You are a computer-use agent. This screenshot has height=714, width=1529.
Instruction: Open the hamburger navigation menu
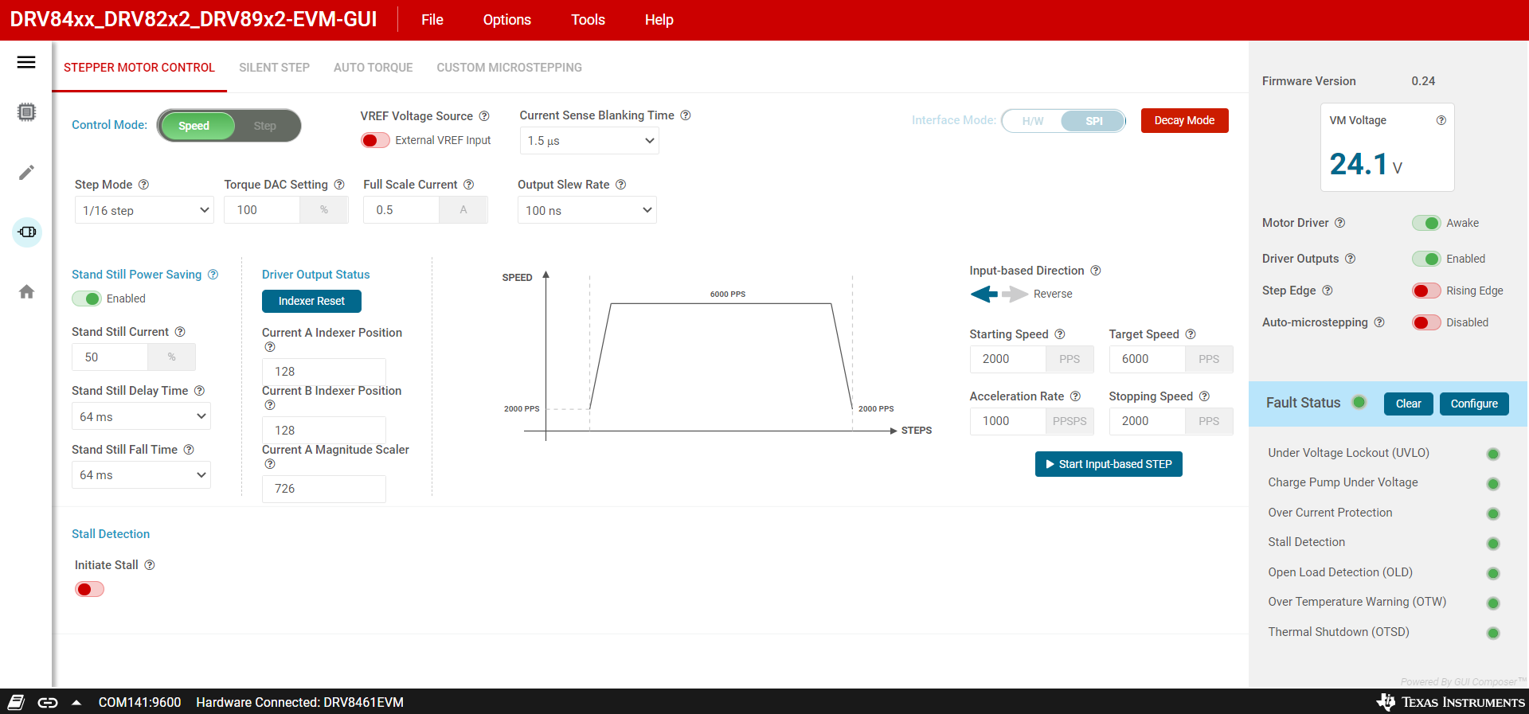[26, 62]
